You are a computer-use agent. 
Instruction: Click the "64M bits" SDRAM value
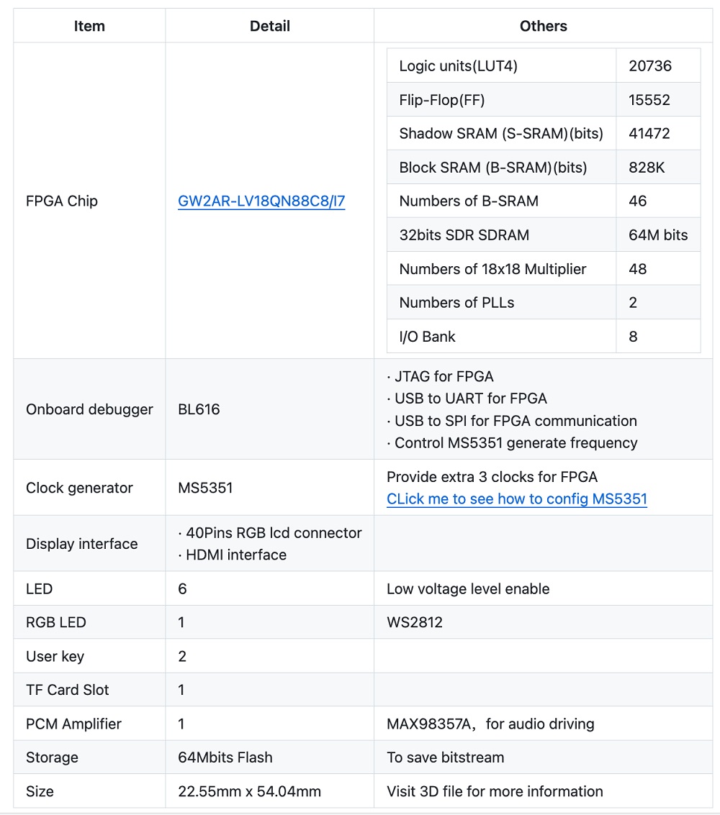[658, 235]
